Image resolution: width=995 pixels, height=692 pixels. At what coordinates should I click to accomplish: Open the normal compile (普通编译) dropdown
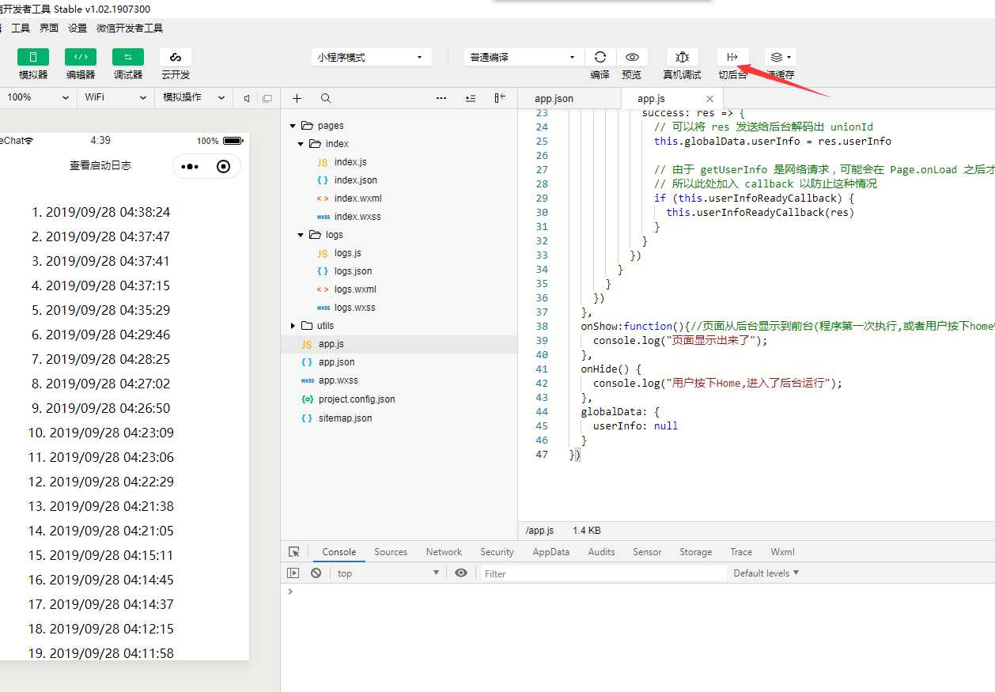coord(524,57)
